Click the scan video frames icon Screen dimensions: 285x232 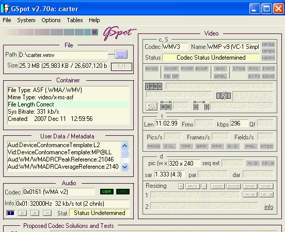(x=151, y=106)
